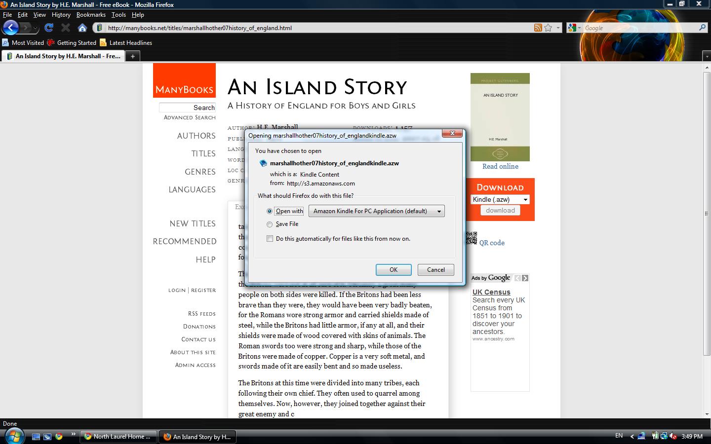Viewport: 711px width, 444px height.
Task: Open the Read online link
Action: pos(500,167)
